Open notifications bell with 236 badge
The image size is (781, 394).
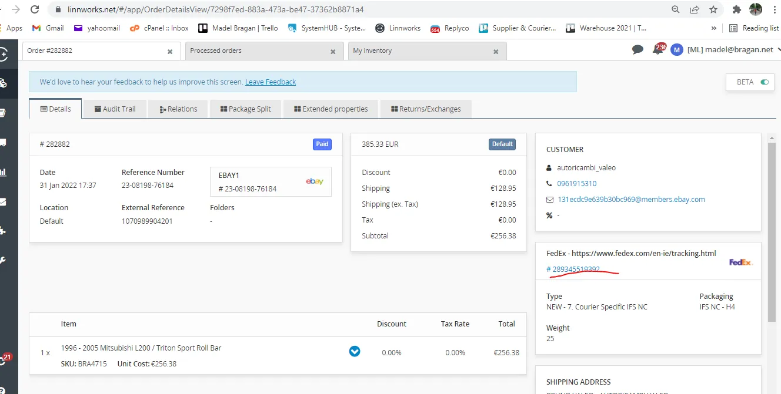click(659, 49)
